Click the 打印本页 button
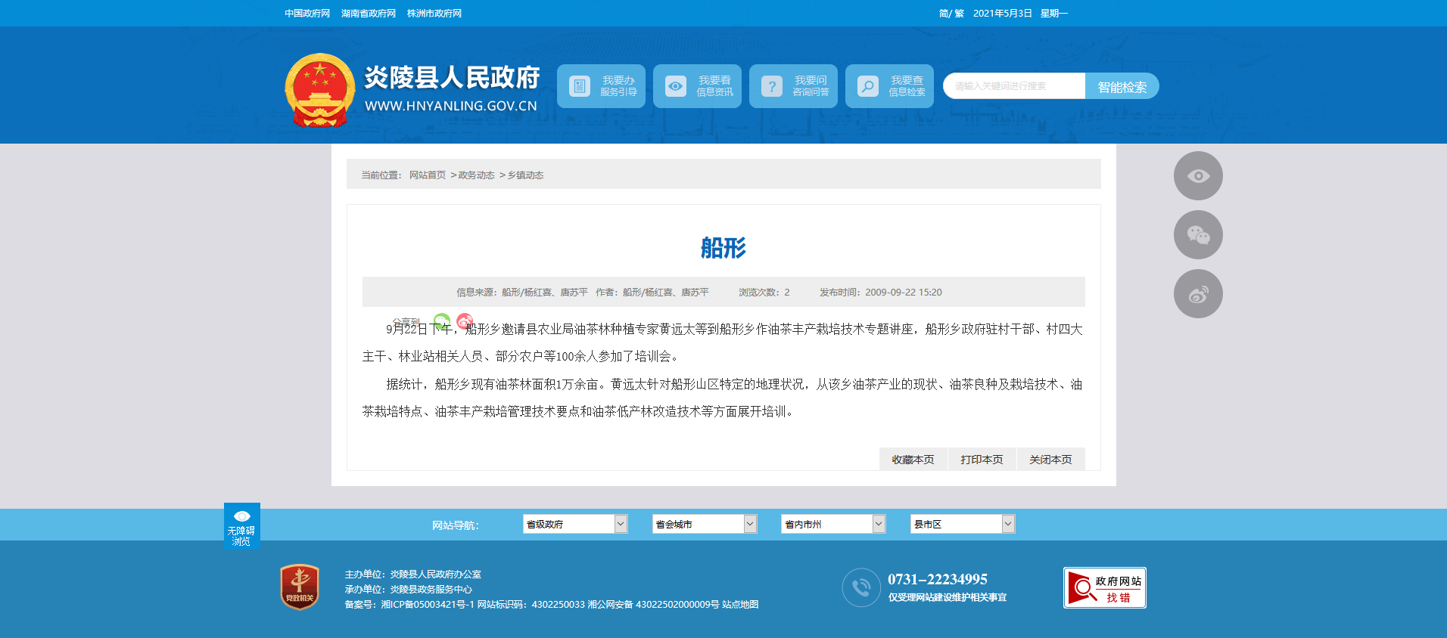Screen dimensions: 1447x638 point(982,460)
